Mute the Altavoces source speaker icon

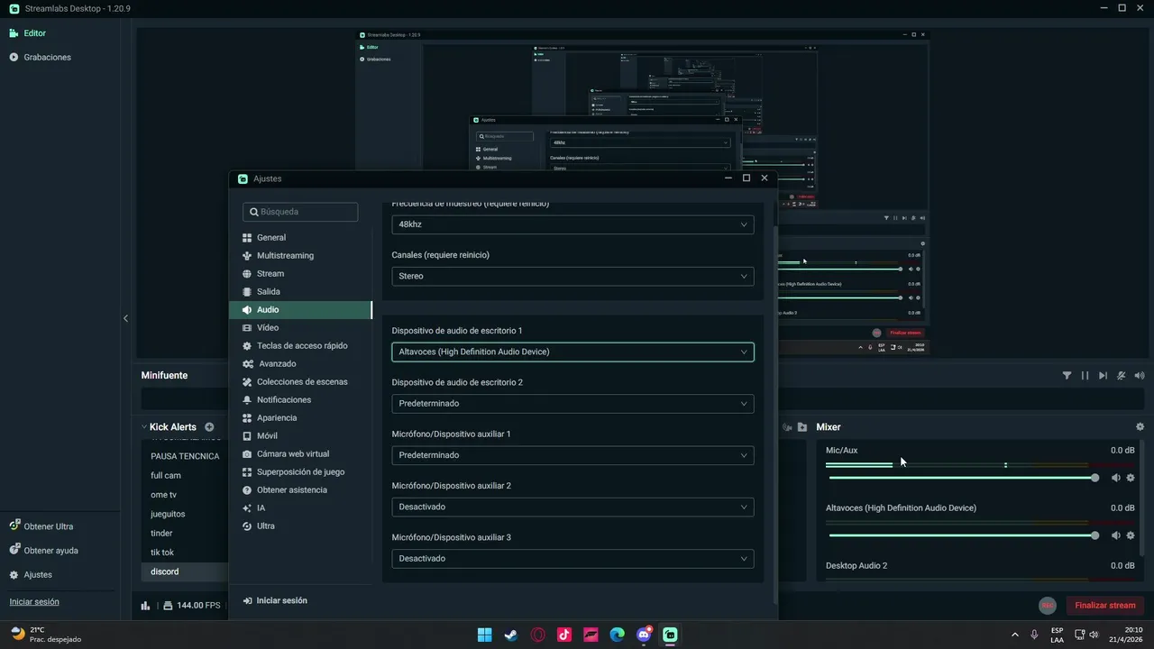click(1115, 535)
